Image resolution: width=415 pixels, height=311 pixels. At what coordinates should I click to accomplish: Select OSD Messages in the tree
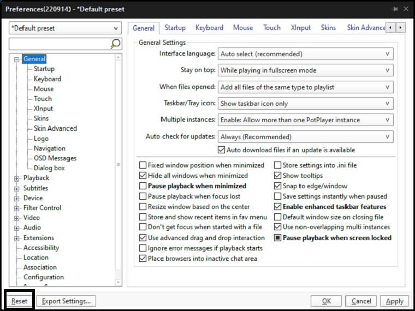[x=55, y=158]
